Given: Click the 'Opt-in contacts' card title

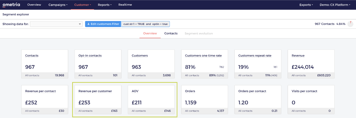Looking at the screenshot, I should (x=90, y=55).
